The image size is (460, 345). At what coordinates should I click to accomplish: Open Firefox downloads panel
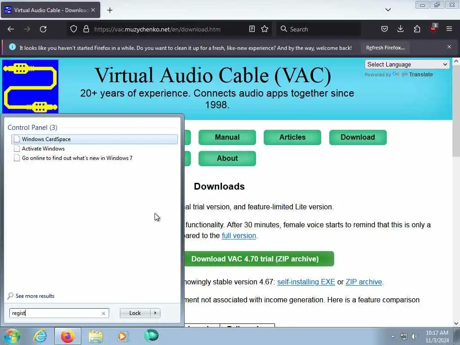(400, 29)
